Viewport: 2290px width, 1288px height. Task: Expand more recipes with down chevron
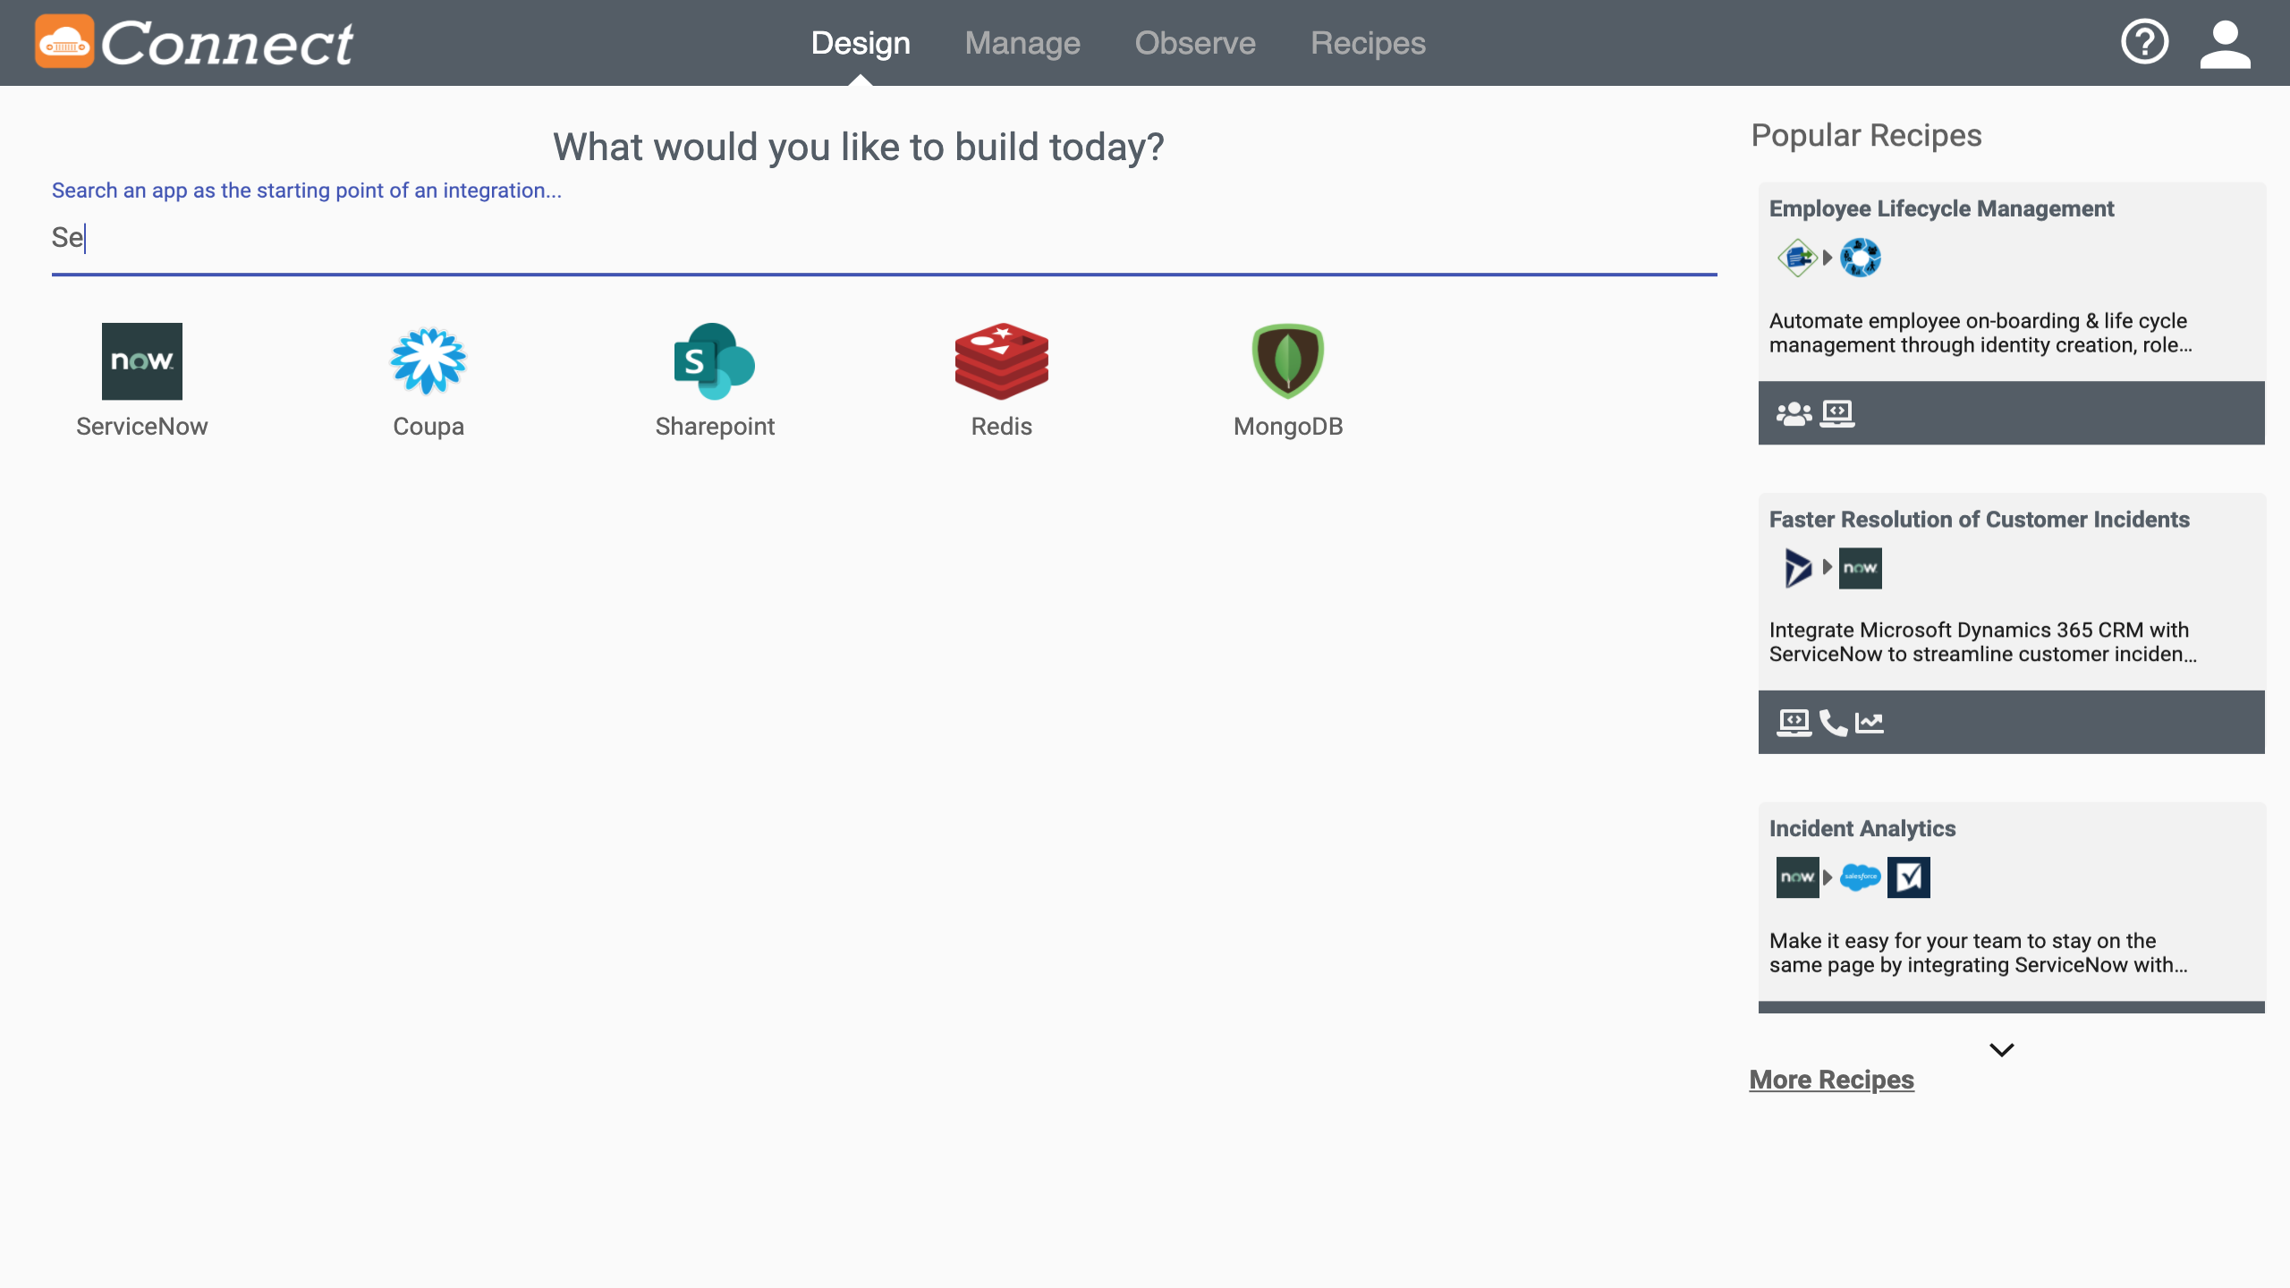(x=2002, y=1049)
